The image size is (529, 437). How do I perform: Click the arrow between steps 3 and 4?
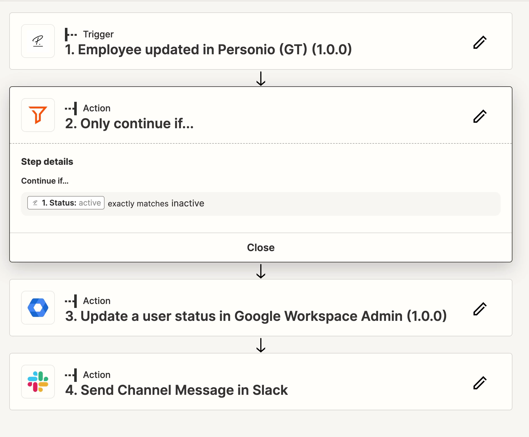[261, 345]
